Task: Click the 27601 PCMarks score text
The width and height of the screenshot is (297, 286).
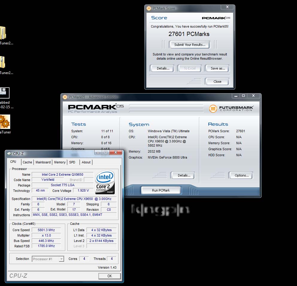Action: (x=189, y=34)
